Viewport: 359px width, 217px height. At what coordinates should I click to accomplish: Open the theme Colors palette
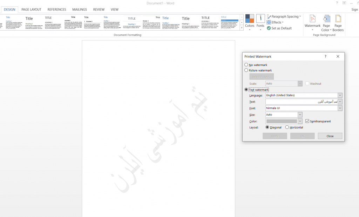click(250, 19)
